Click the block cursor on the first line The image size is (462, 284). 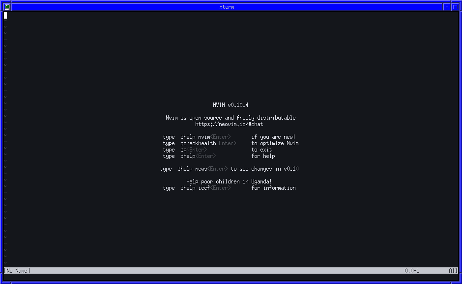coord(5,16)
